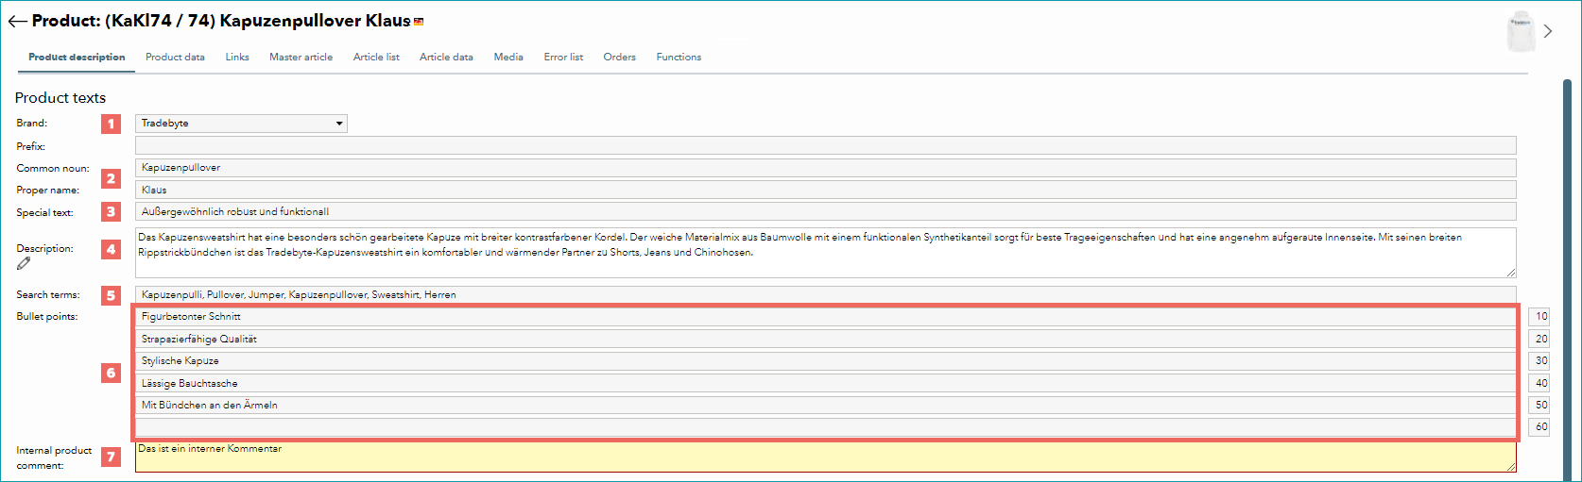The height and width of the screenshot is (482, 1582).
Task: Switch to the Product data tab
Action: point(175,58)
